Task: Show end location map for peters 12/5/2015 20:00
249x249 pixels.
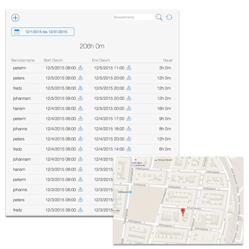Action: (129, 78)
